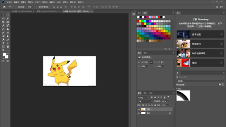Open the layer blend mode dropdown
The width and height of the screenshot is (226, 127).
point(145,101)
